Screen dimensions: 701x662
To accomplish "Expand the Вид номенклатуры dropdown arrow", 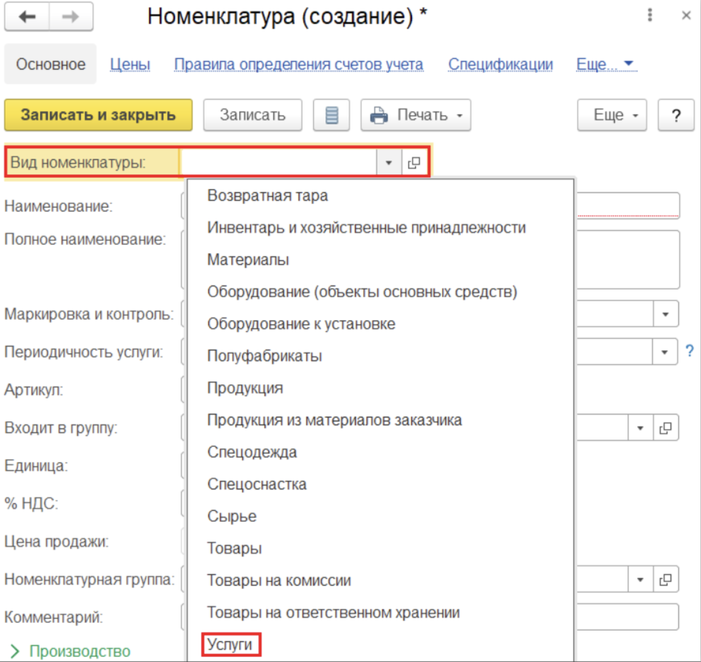I will pos(389,163).
